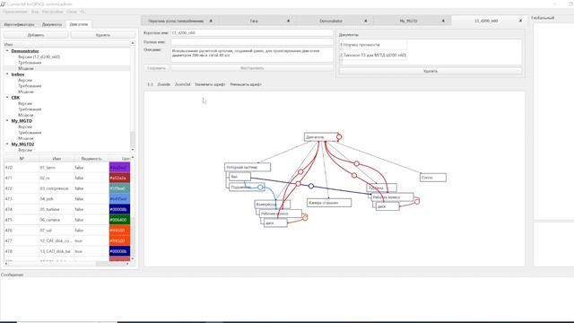
Task: Collapse the СВК tree node
Action: (7, 98)
